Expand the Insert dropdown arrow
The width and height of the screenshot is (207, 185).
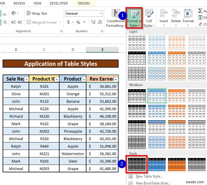(164, 26)
